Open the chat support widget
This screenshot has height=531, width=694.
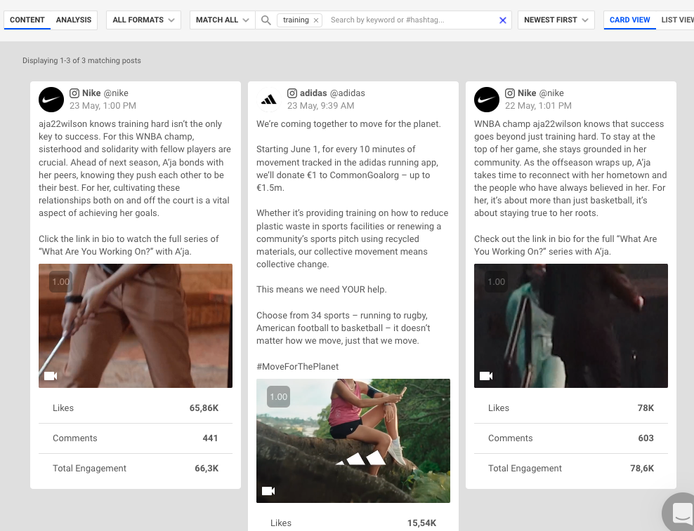coord(681,512)
